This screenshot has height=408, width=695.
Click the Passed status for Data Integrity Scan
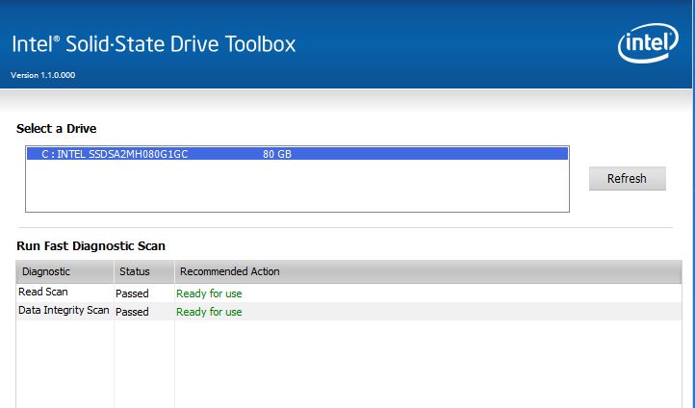[x=132, y=312]
